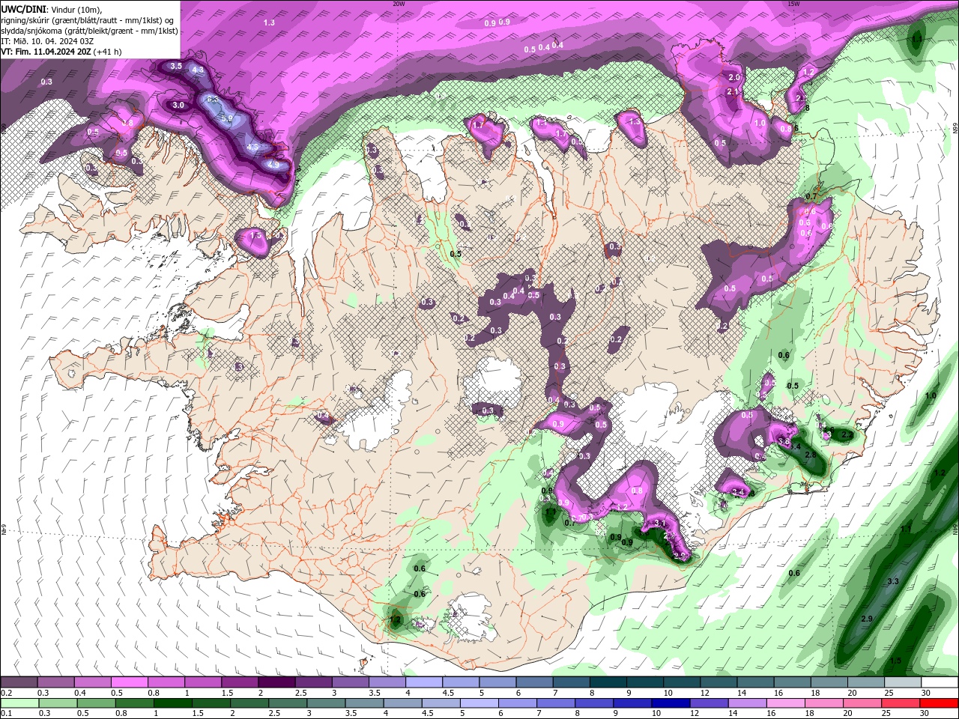Image resolution: width=959 pixels, height=719 pixels.
Task: Click the bright pink 0.5 legend swatch
Action: (x=129, y=682)
